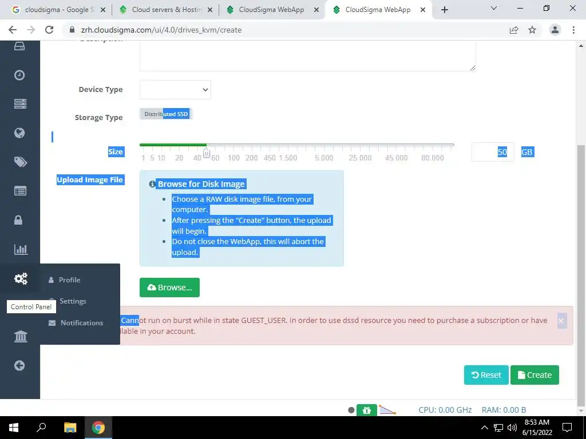This screenshot has height=439, width=586.
Task: Bookmark this page with the star icon
Action: click(532, 30)
